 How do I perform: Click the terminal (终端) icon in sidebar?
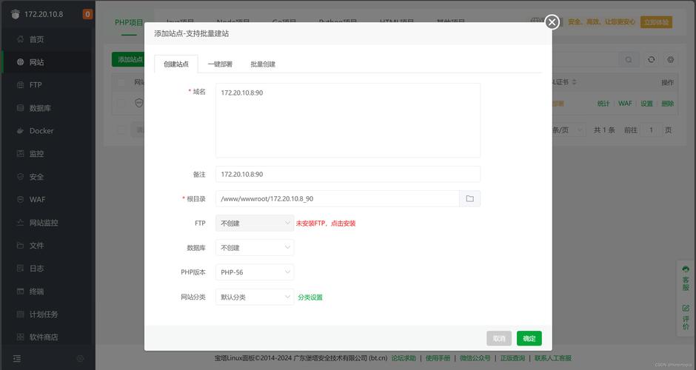pyautogui.click(x=20, y=291)
